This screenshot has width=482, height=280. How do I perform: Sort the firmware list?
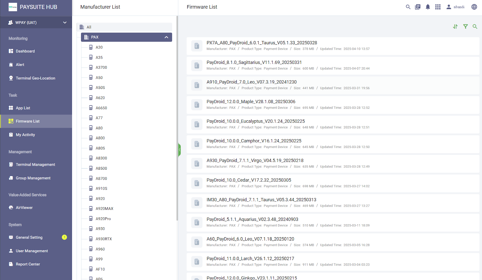coord(455,27)
